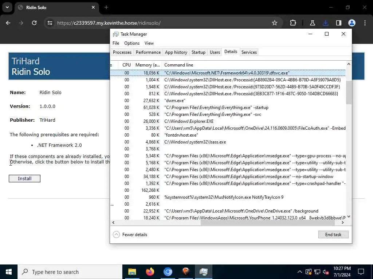
Task: Click the browser back arrow
Action: (x=8, y=23)
